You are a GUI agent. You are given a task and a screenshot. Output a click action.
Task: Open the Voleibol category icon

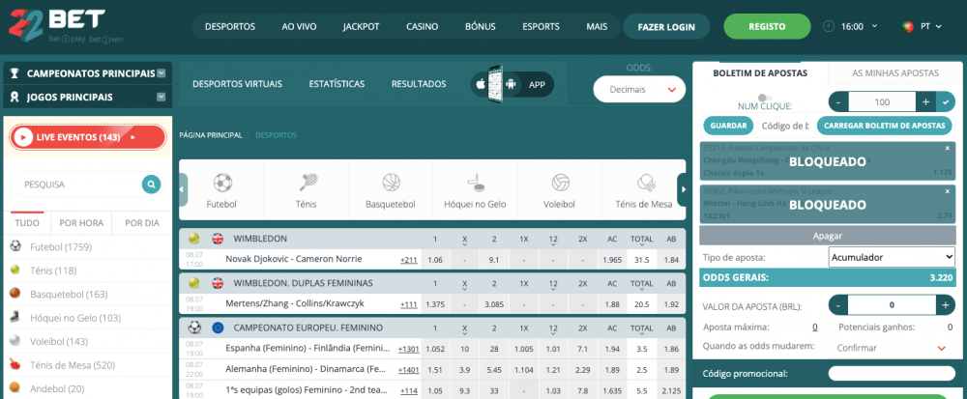[x=560, y=183]
